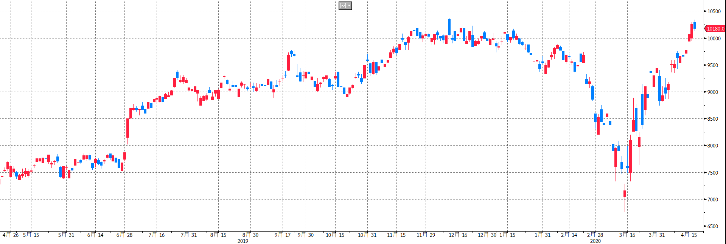Click the lowest red candlestick near 7000
Viewport: 726px width, 244px height.
tap(625, 193)
